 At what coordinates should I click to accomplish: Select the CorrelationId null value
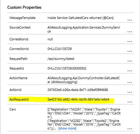tap(50, 39)
